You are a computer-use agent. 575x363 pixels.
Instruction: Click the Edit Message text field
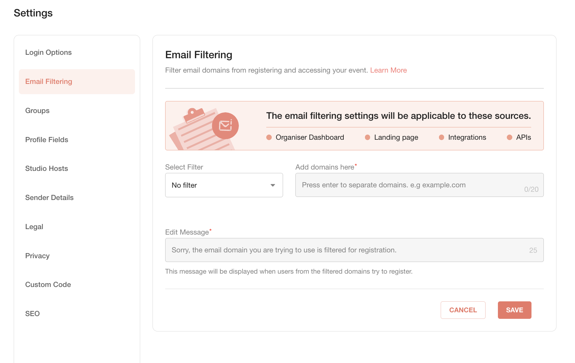coord(354,250)
